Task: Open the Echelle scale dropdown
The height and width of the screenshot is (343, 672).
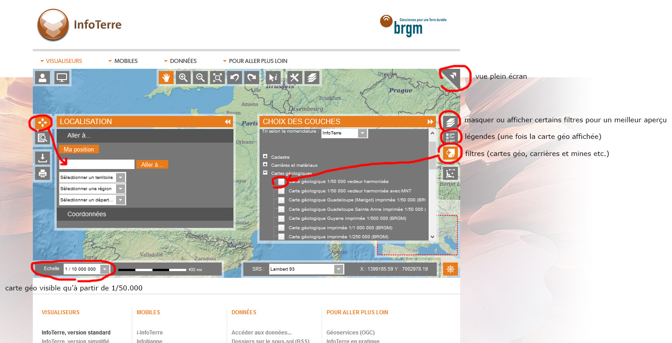Action: click(x=104, y=269)
